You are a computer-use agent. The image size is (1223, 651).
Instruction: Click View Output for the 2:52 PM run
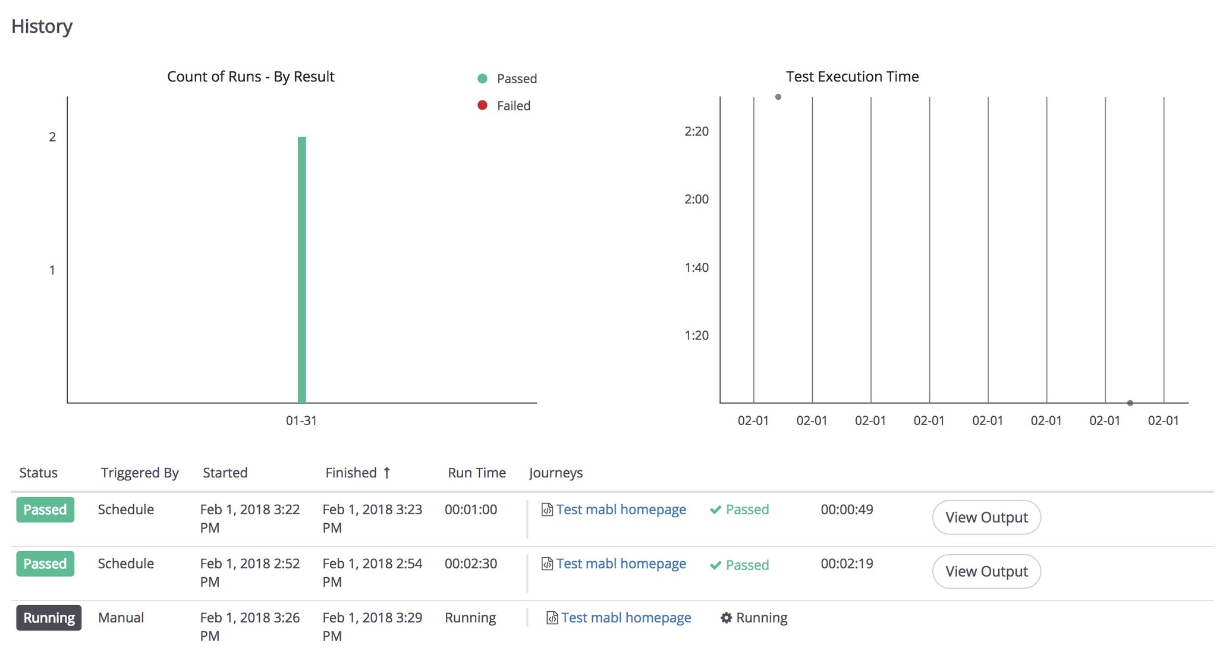point(986,572)
